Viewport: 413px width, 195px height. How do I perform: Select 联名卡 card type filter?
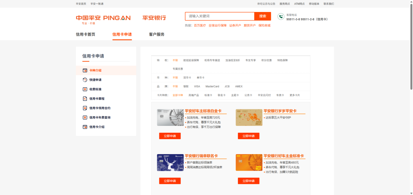point(222,95)
